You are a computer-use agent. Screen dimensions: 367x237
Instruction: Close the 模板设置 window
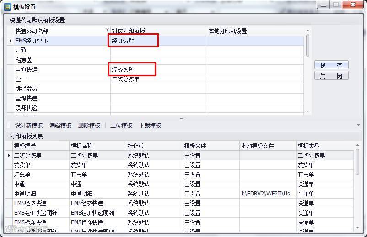click(x=353, y=5)
